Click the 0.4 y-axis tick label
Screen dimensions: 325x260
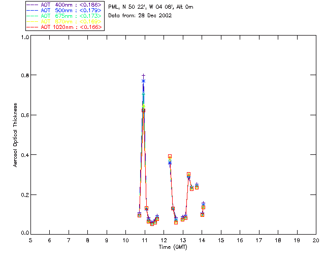25,155
